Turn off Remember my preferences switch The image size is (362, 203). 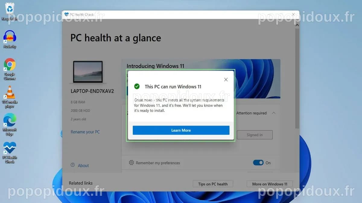(x=258, y=163)
